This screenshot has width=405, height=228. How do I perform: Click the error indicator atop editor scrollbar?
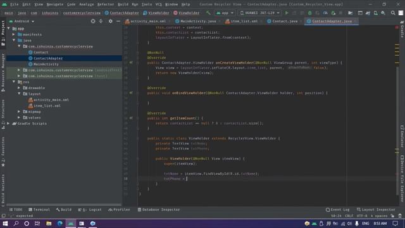coord(397,27)
